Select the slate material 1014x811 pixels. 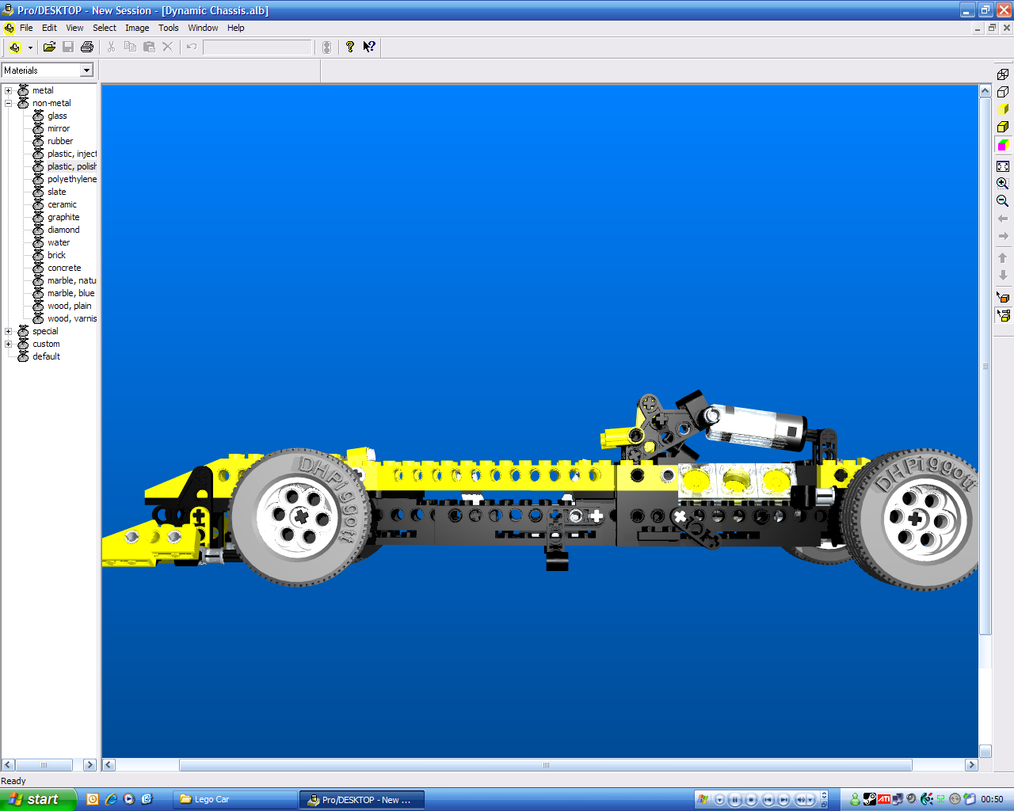tap(56, 192)
